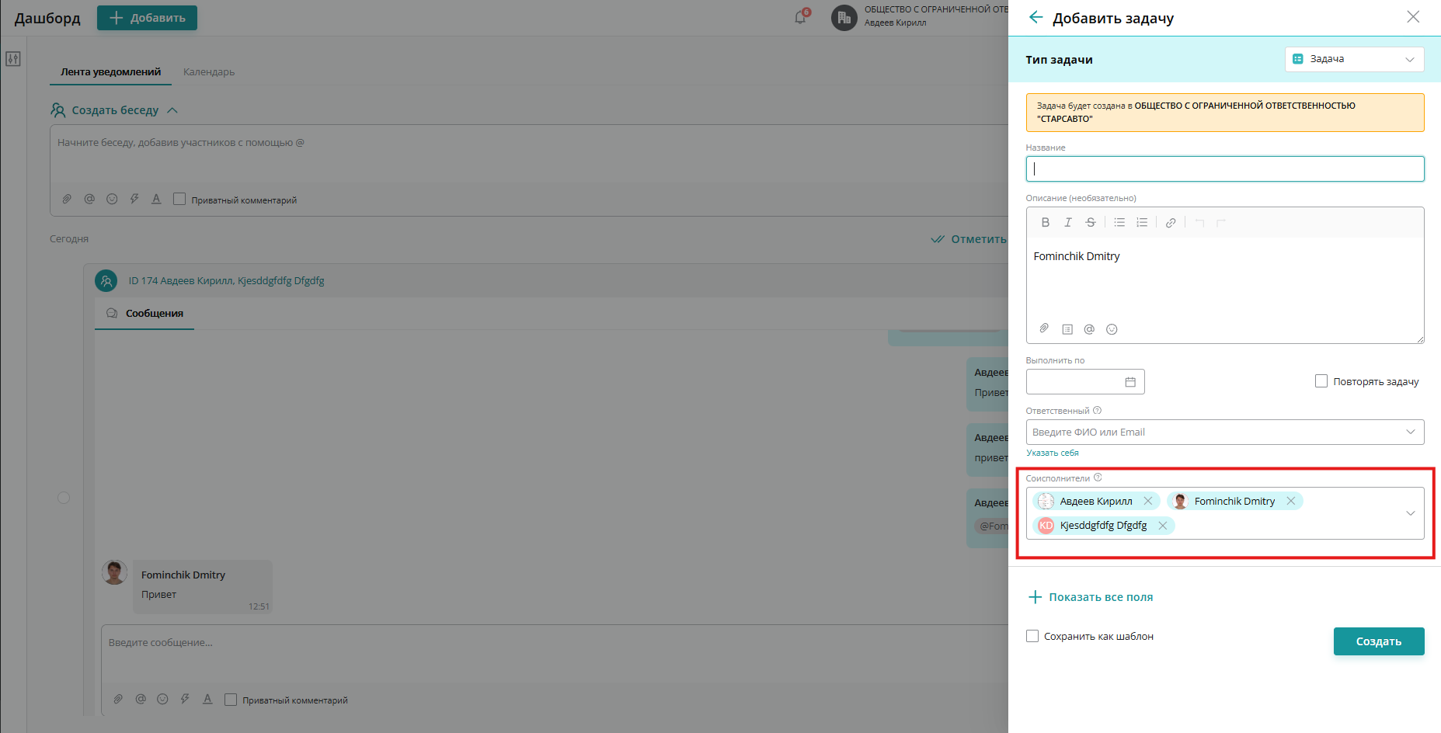The width and height of the screenshot is (1441, 733).
Task: Enable the Повторять задачу checkbox
Action: 1321,381
